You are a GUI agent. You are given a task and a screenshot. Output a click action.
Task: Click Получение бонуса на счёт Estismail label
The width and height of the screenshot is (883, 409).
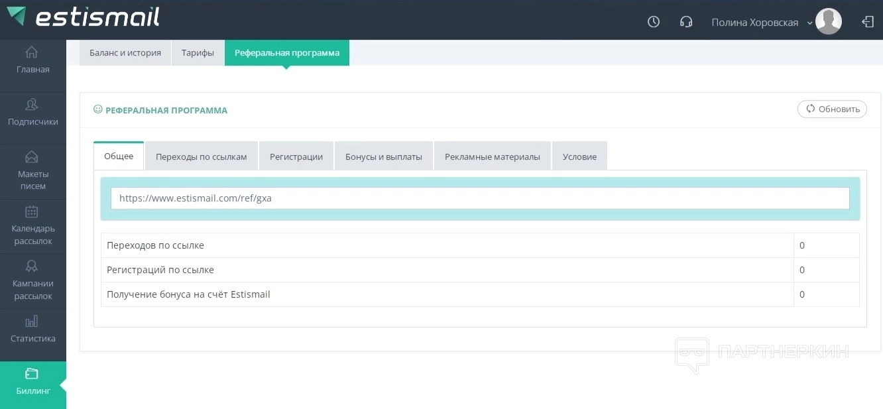pos(188,294)
